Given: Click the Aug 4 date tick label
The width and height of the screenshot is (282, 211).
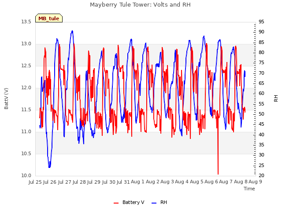Looking at the screenshot, I should (x=182, y=182).
